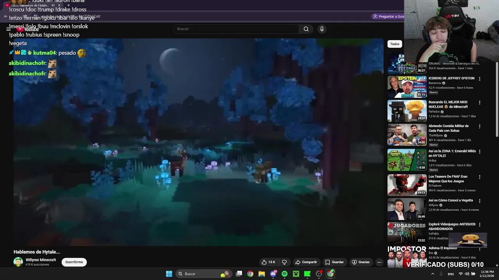Open the Windows Start menu

coord(169,274)
